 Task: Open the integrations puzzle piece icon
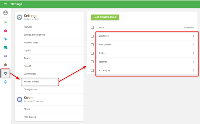(5, 65)
